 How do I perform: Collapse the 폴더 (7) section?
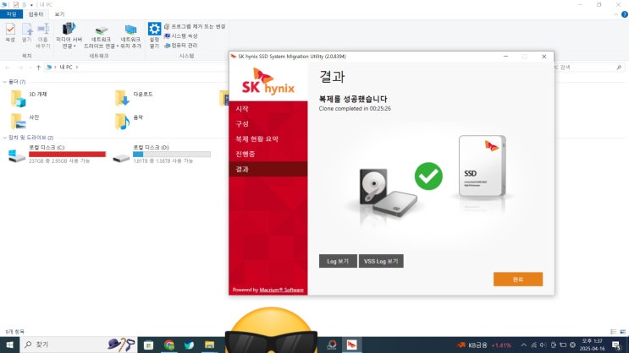(x=4, y=82)
